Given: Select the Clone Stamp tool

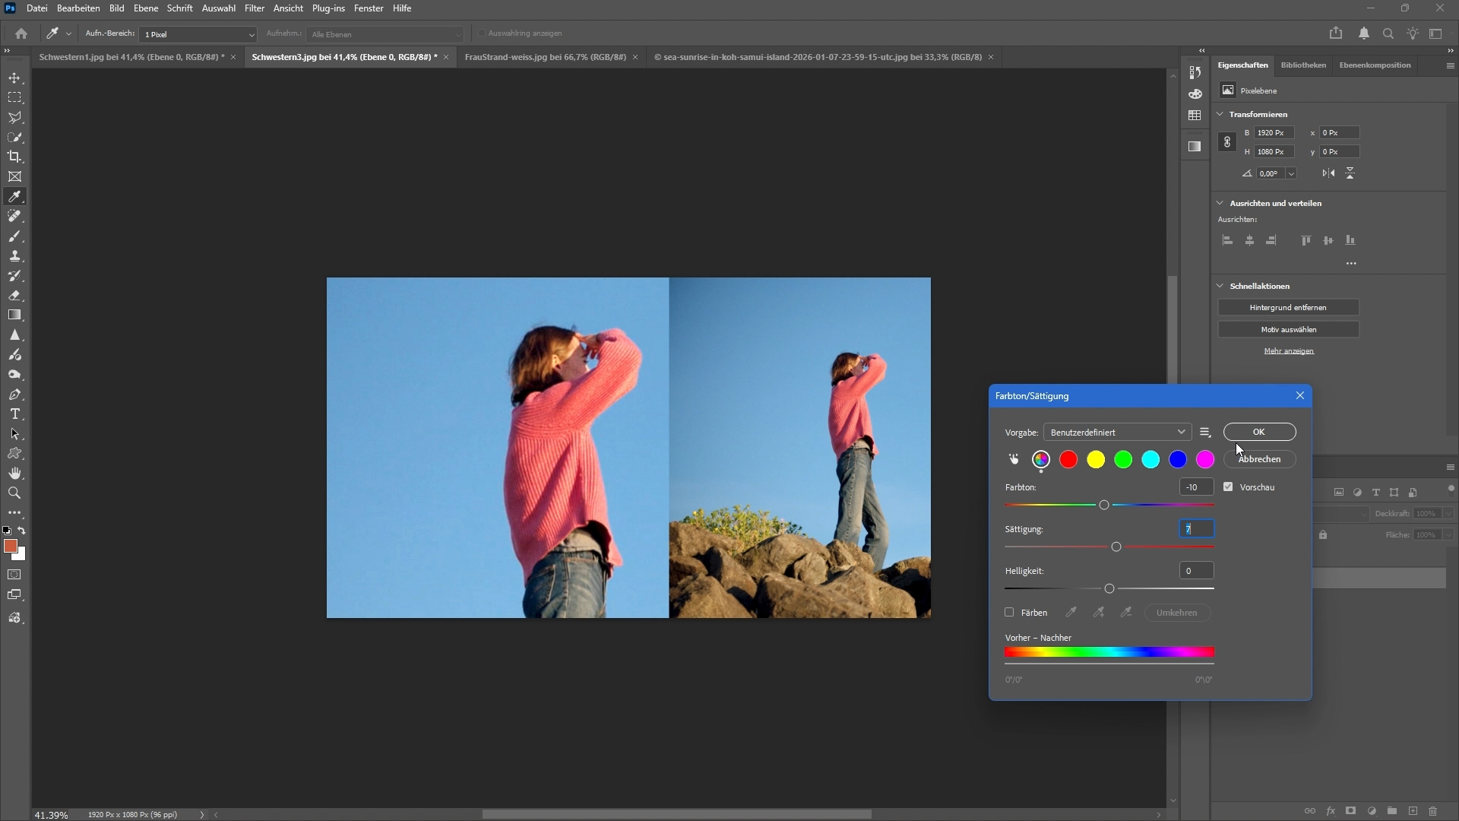Looking at the screenshot, I should [x=14, y=256].
